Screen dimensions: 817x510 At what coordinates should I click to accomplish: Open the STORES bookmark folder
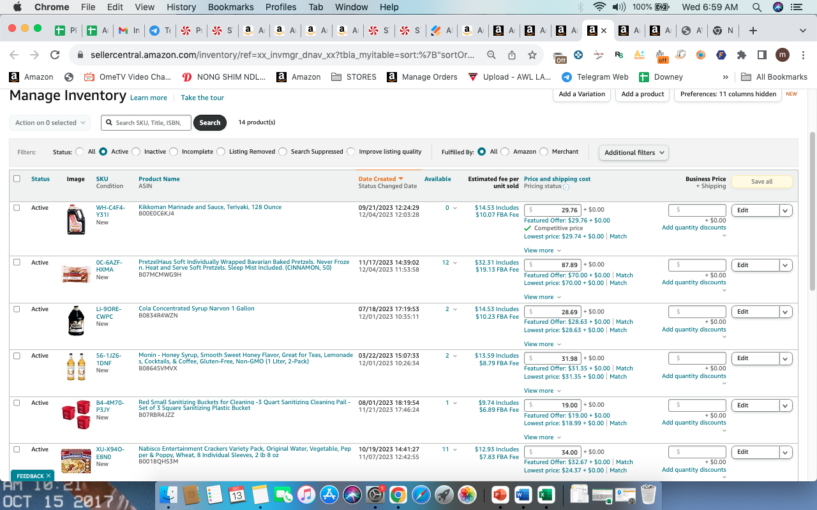pyautogui.click(x=354, y=77)
